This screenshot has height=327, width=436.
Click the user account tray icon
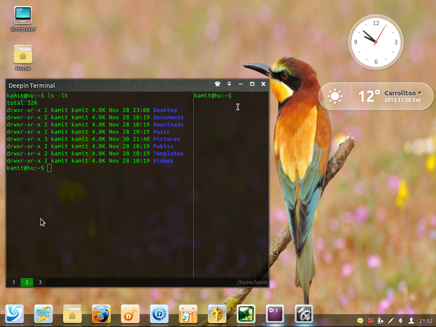411,321
